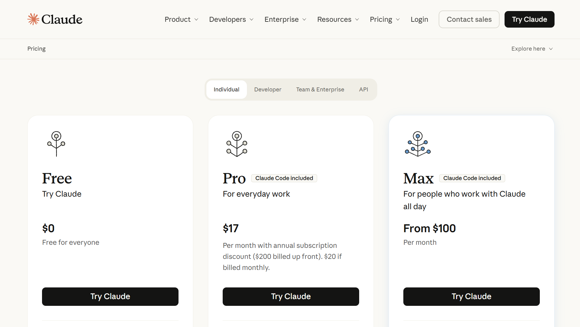Switch to the API pricing tab
The width and height of the screenshot is (580, 327).
[x=363, y=90]
